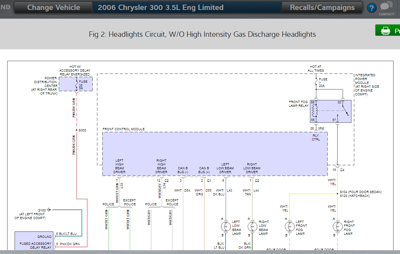Select the Fuse 7 20A symbol
This screenshot has width=400, height=254.
[315, 83]
